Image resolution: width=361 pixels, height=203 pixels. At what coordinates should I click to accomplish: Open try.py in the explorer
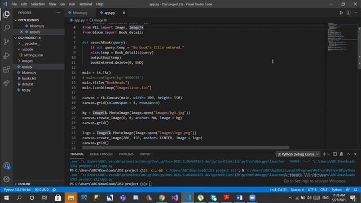[x=26, y=90]
